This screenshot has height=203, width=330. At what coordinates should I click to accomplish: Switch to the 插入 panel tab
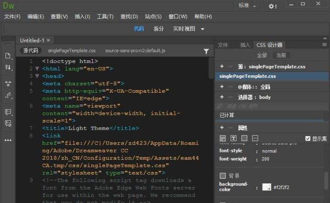point(245,45)
